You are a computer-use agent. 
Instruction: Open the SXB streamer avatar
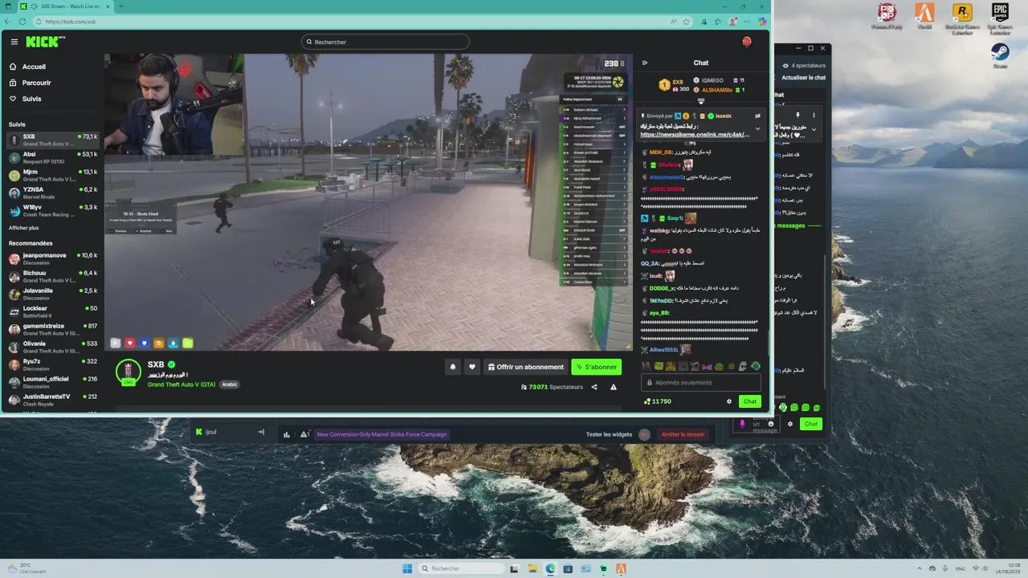(128, 372)
